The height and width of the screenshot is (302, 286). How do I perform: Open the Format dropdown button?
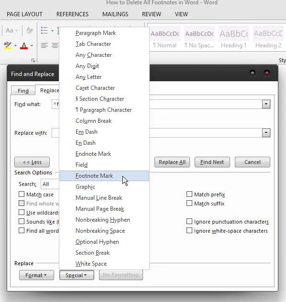[x=36, y=275]
